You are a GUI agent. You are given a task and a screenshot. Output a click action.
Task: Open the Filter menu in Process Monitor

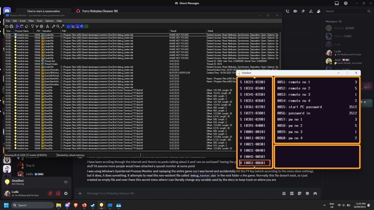coord(31,21)
